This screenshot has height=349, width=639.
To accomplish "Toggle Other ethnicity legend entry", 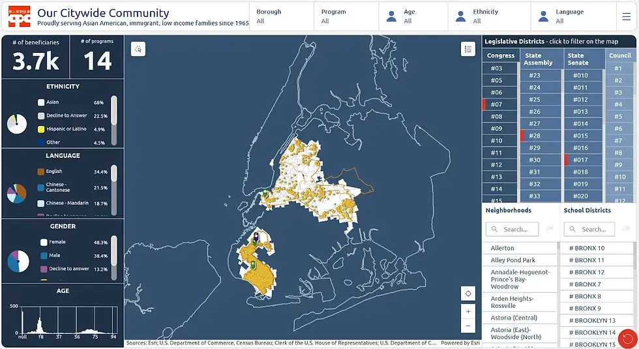I will click(72, 142).
